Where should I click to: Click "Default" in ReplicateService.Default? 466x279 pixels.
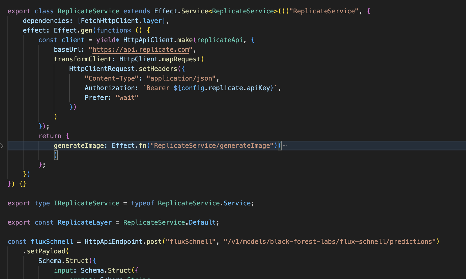[202, 222]
